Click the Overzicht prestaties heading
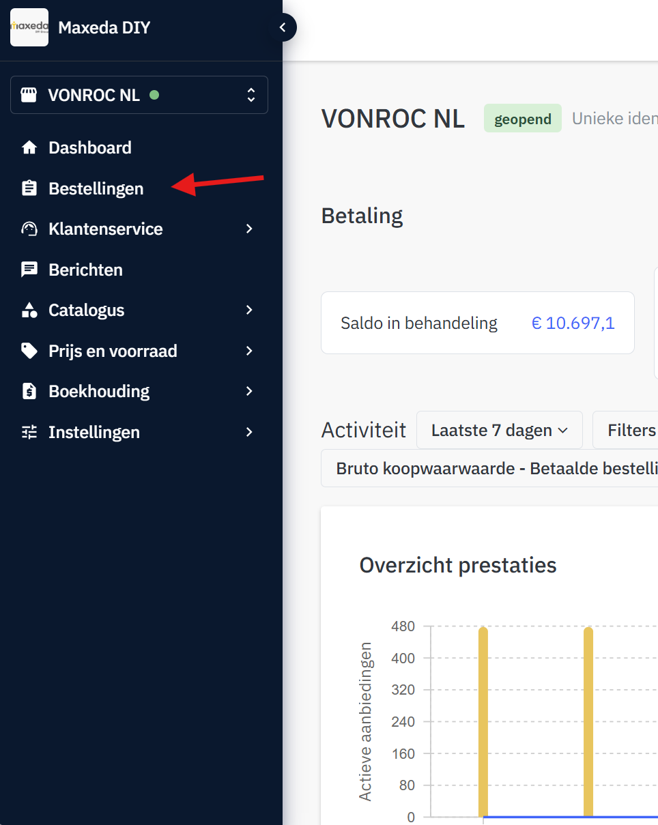Viewport: 658px width, 825px height. pyautogui.click(x=458, y=565)
